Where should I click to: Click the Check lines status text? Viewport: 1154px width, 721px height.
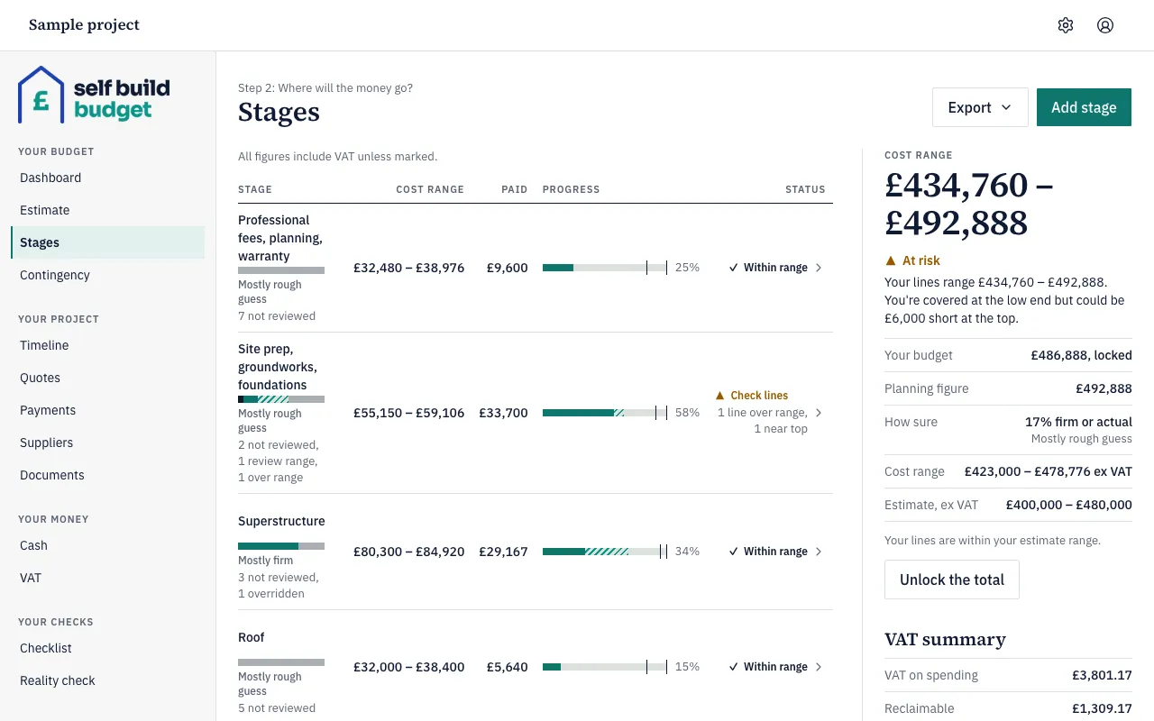pyautogui.click(x=759, y=396)
